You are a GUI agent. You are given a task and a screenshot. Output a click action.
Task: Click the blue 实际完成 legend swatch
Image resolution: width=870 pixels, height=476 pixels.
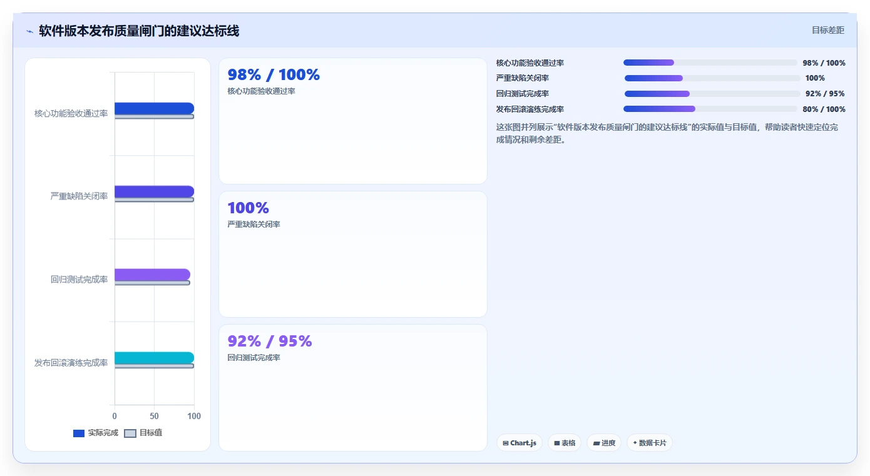79,433
